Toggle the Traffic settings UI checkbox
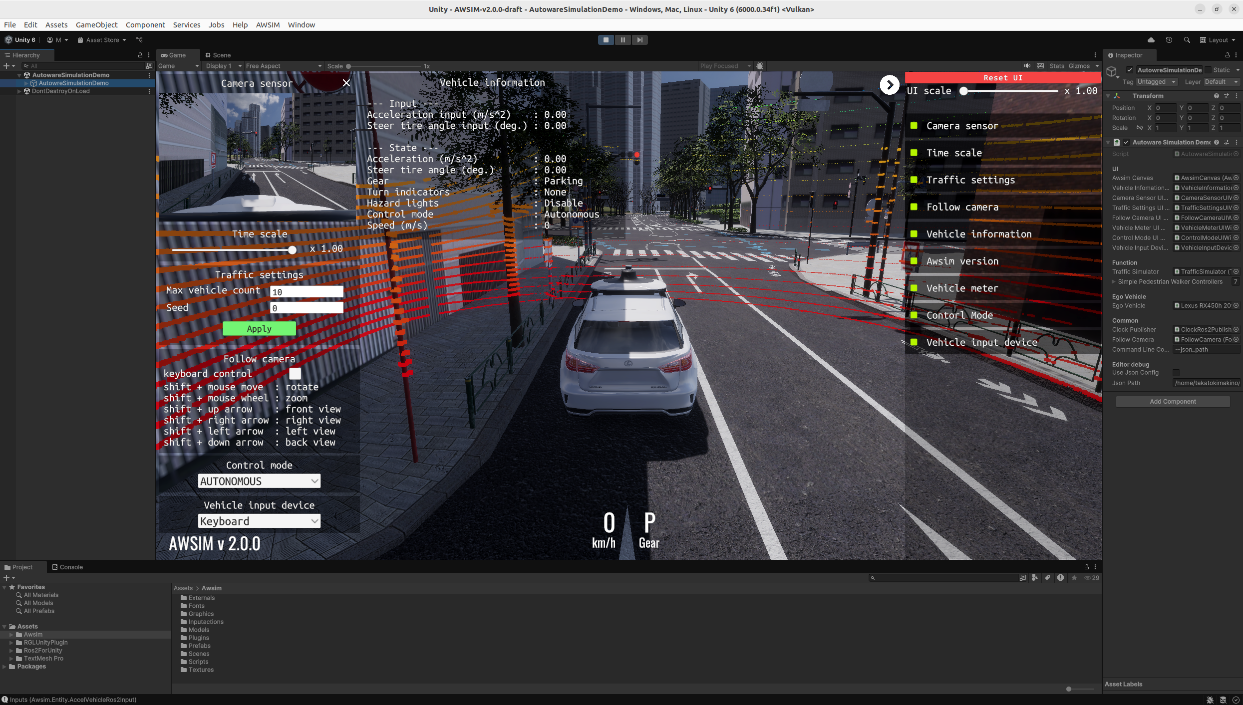This screenshot has width=1243, height=705. pos(914,180)
